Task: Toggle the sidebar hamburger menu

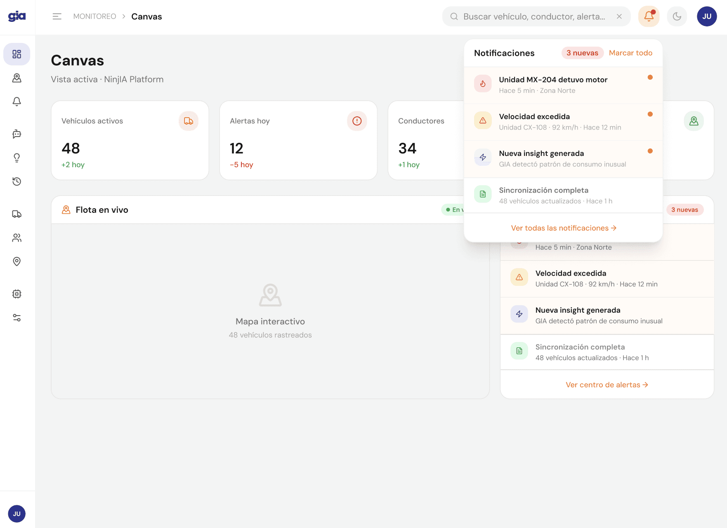Action: coord(57,16)
